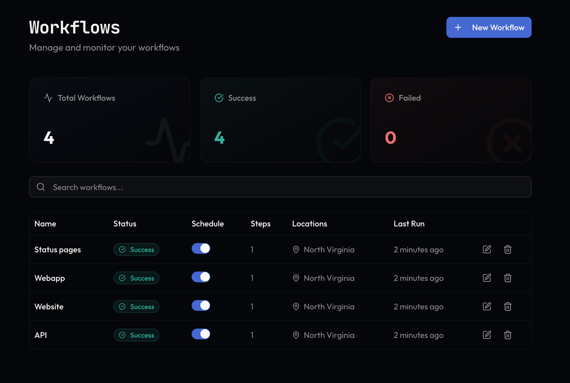
Task: Click the search magnifier icon
Action: pyautogui.click(x=41, y=187)
